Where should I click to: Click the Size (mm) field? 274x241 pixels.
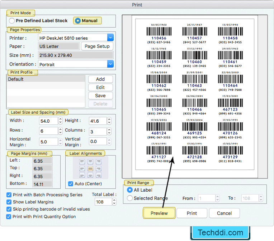[x=76, y=55]
